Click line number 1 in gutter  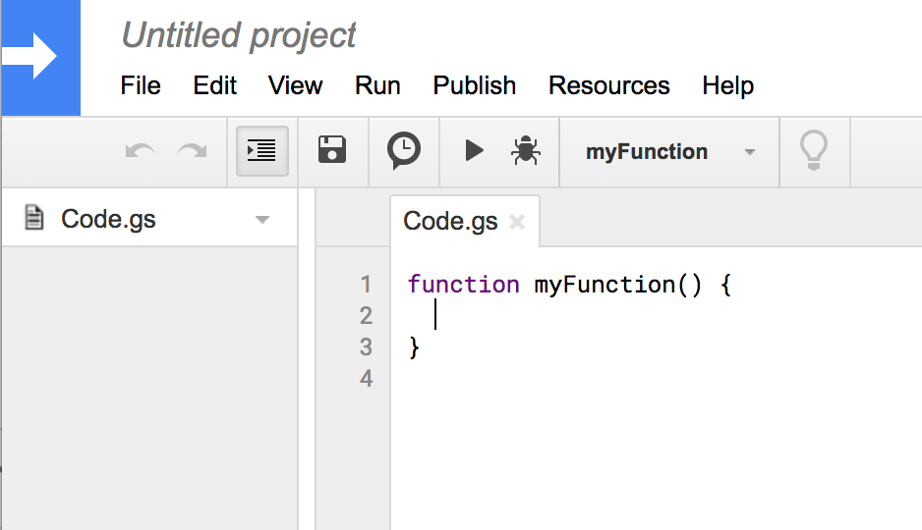(366, 285)
